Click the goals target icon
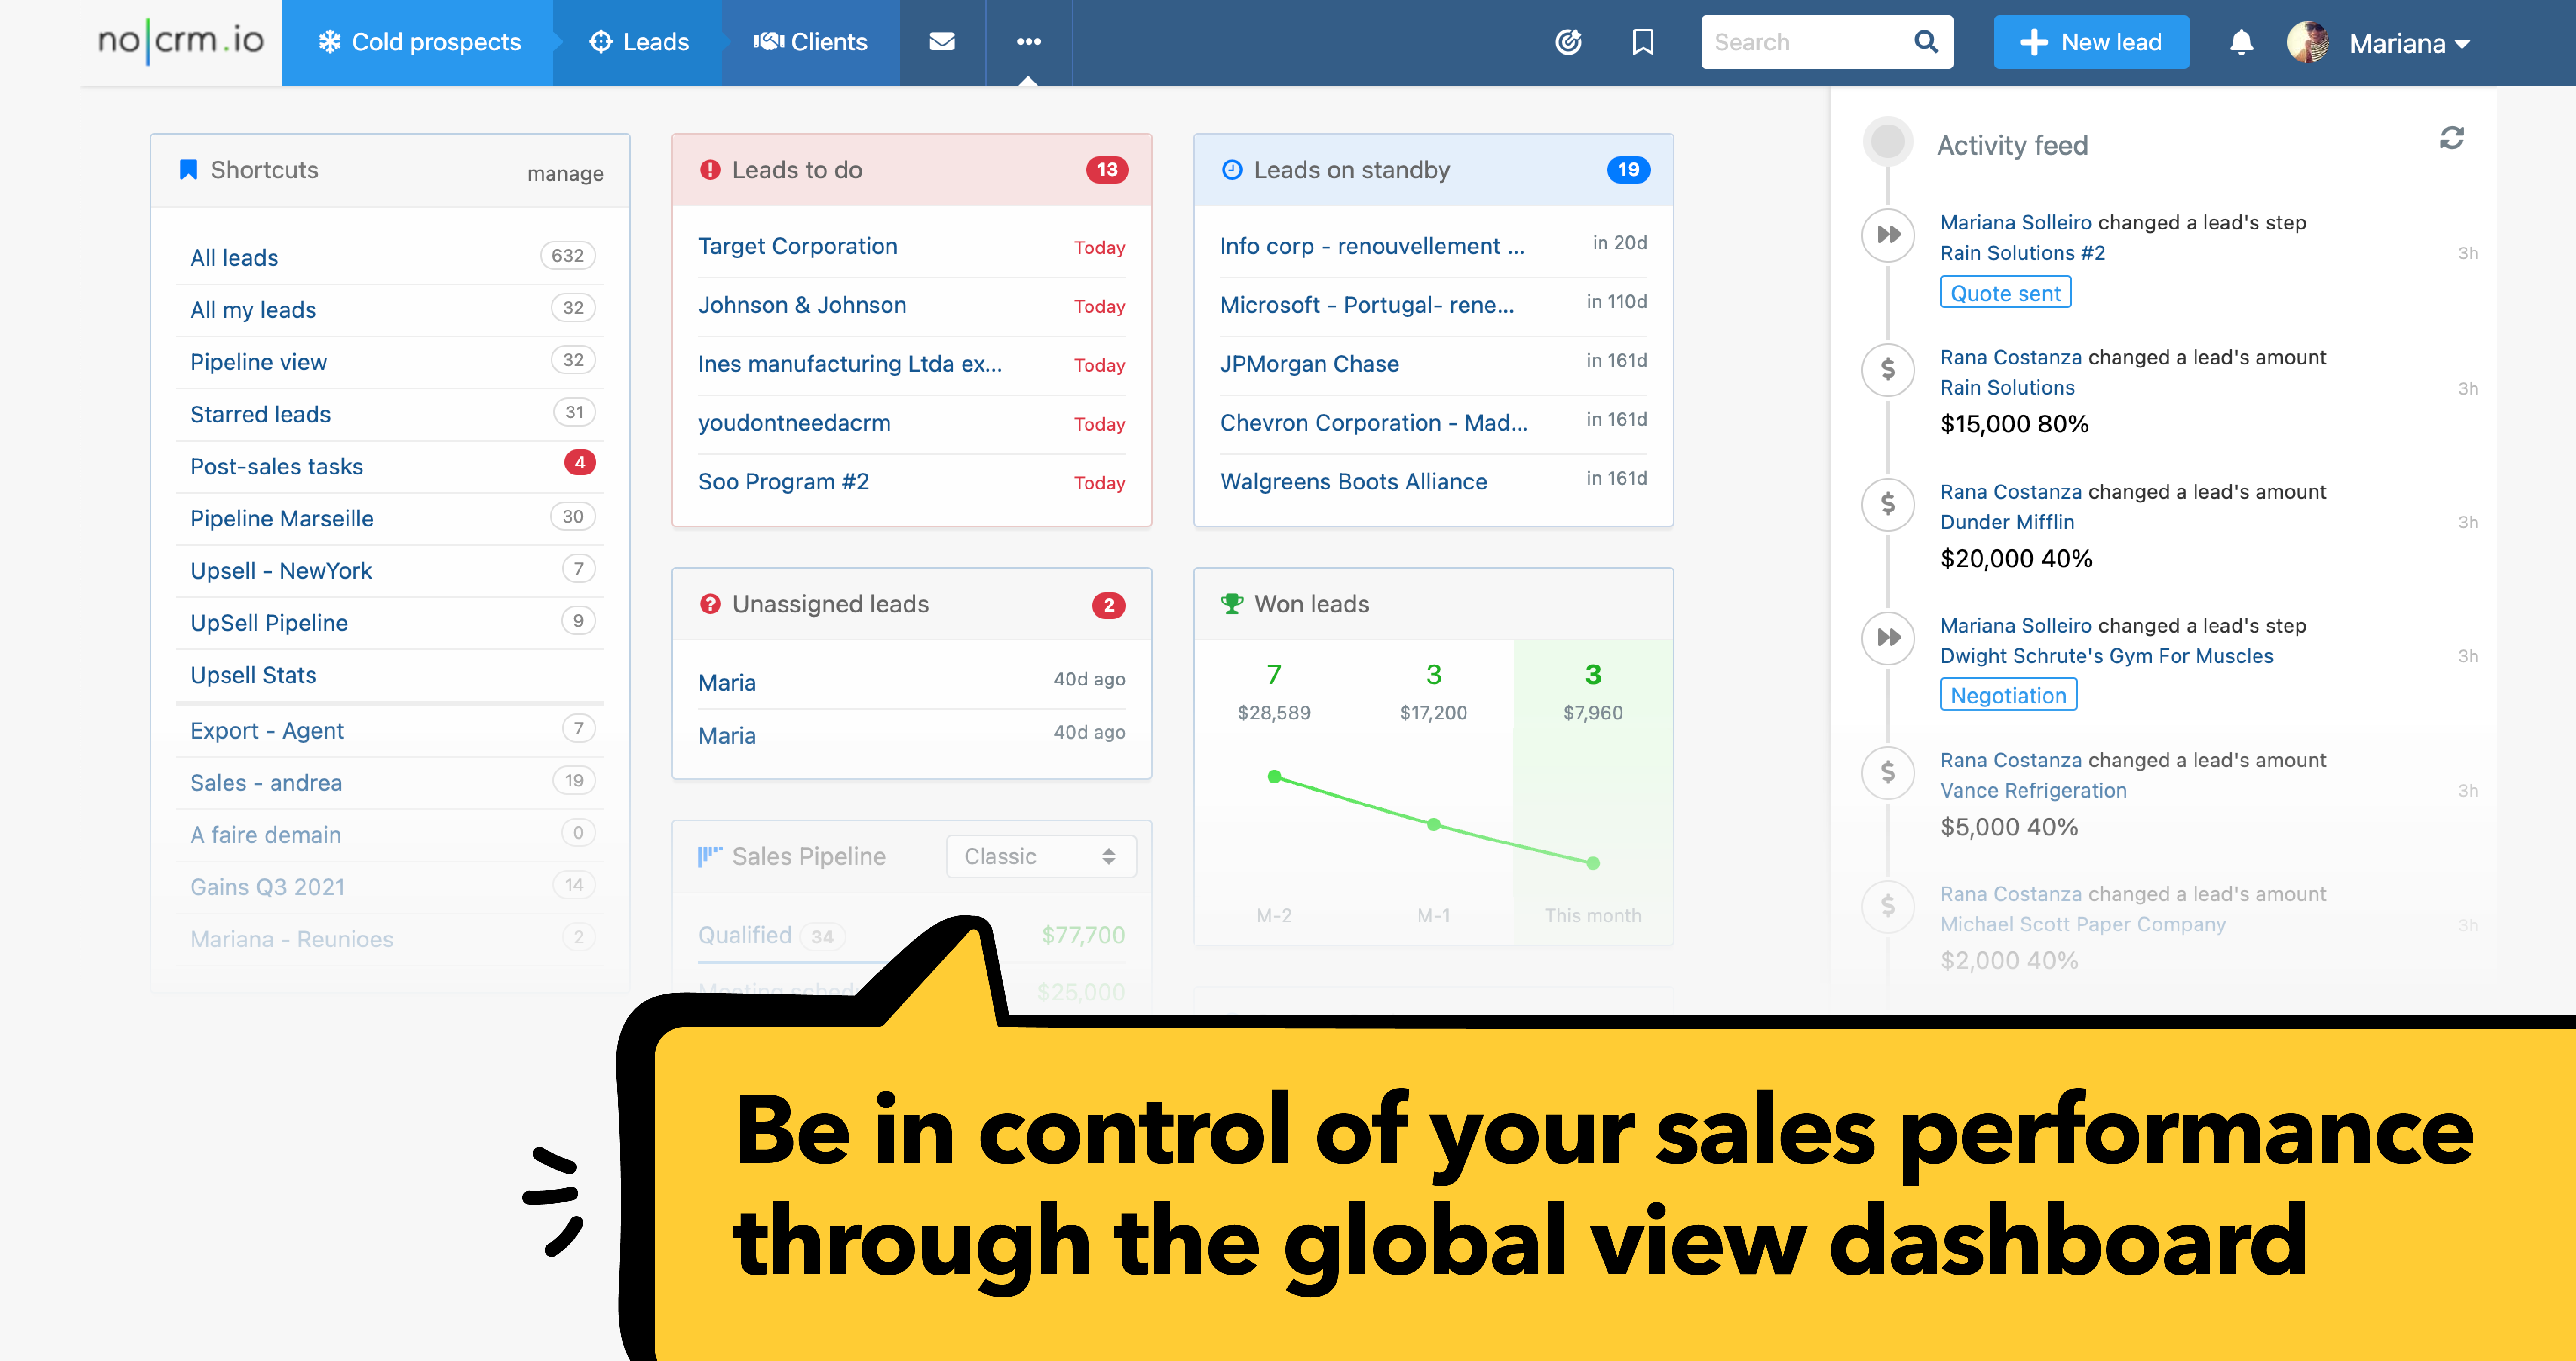Screen dimensions: 2576x1361 (1568, 42)
